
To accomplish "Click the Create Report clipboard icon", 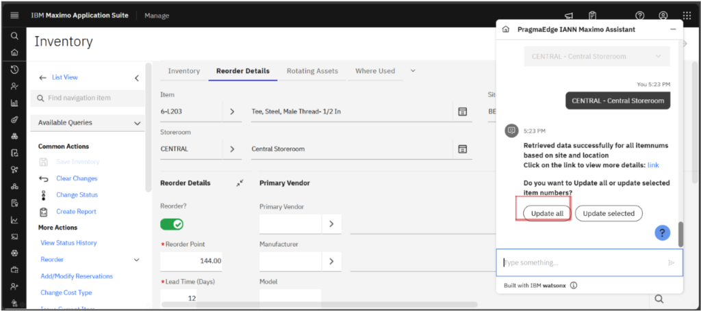I will click(x=44, y=211).
